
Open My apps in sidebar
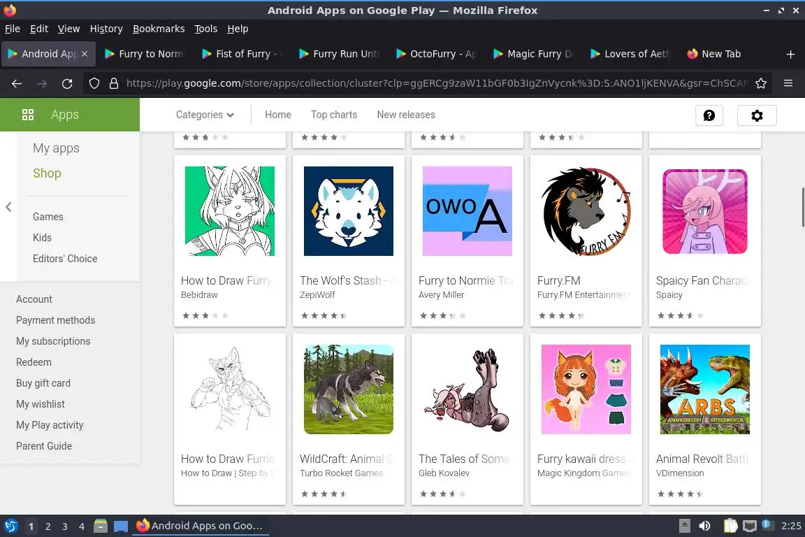pyautogui.click(x=56, y=148)
